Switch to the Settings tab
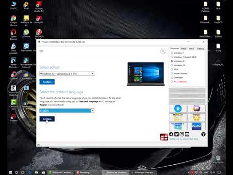The height and width of the screenshot is (175, 233). pos(200,49)
